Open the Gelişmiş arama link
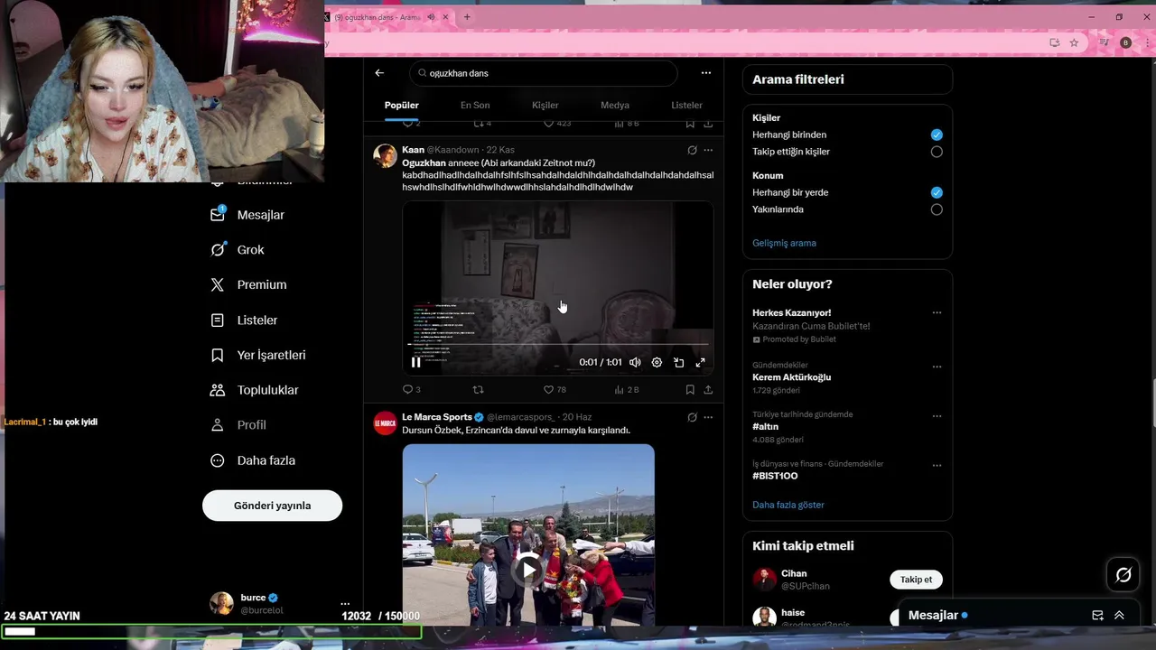Image resolution: width=1156 pixels, height=650 pixels. point(784,243)
